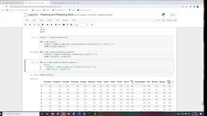The height and width of the screenshot is (116, 207).
Task: Open the command palette keyboard icon
Action: (x=92, y=25)
